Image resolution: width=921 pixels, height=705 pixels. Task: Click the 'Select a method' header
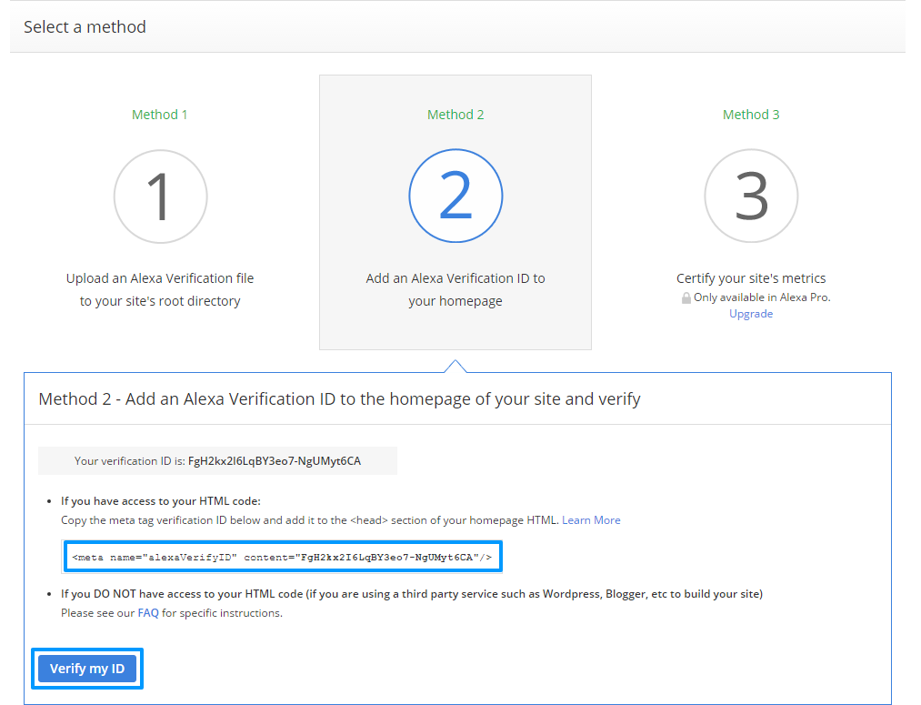[x=85, y=27]
